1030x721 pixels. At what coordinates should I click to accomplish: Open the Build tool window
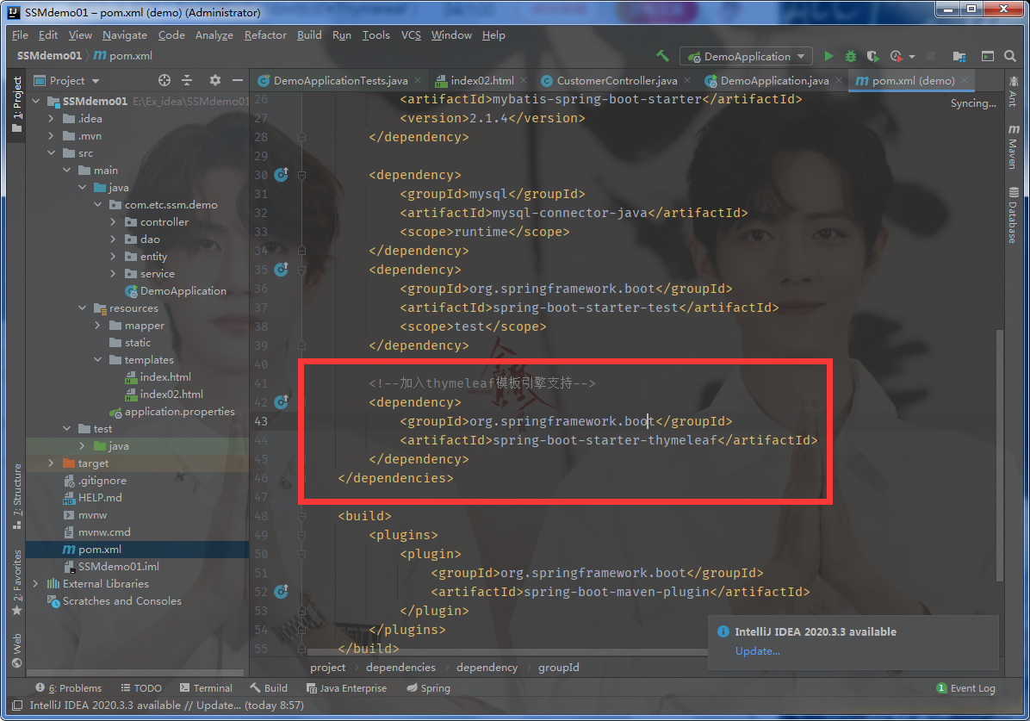click(269, 688)
